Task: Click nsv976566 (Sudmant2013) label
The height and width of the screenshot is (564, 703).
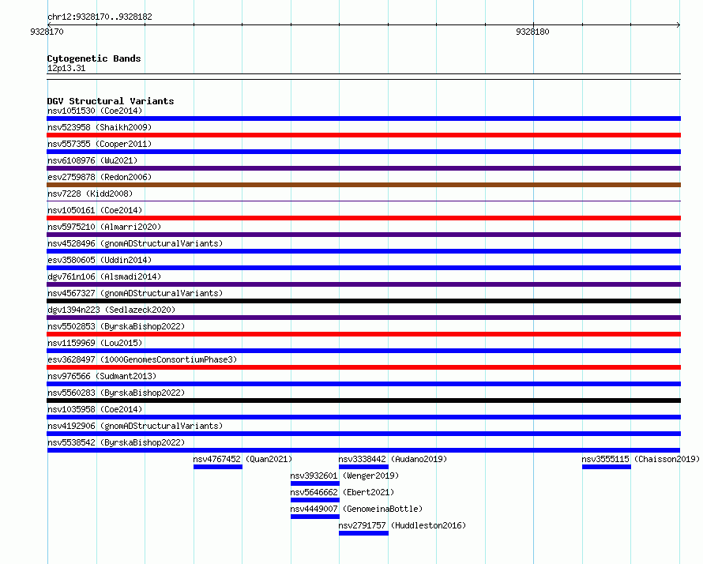Action: [102, 376]
